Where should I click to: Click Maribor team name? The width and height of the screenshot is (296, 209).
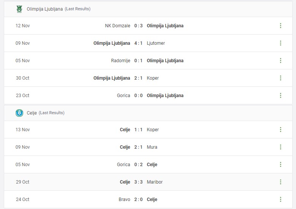click(155, 182)
